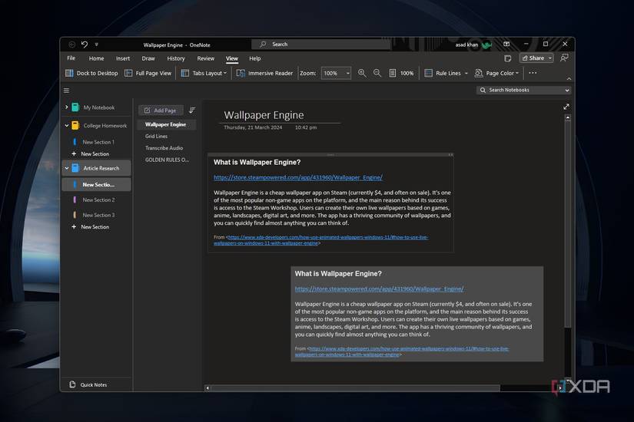Open the Rule Lines dropdown arrow
Screen dimensions: 634x422
(466, 74)
